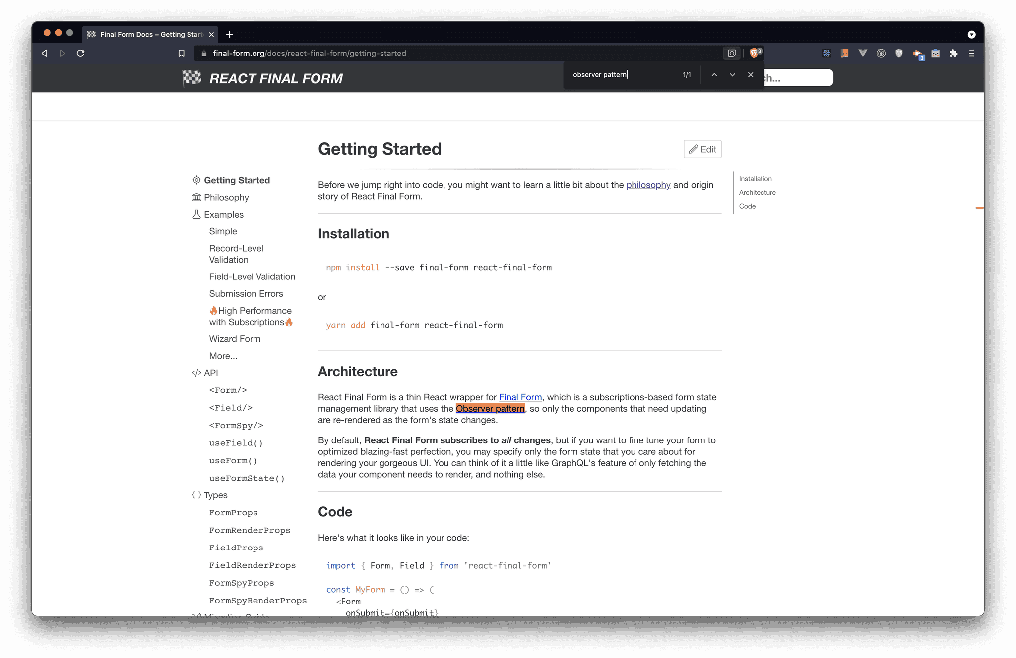Click the REACT FINAL FORM title
The height and width of the screenshot is (658, 1016).
point(276,78)
